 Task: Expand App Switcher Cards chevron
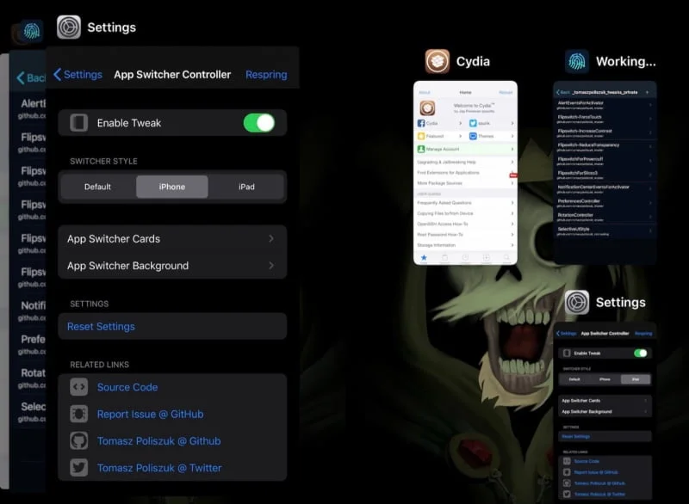(x=271, y=238)
